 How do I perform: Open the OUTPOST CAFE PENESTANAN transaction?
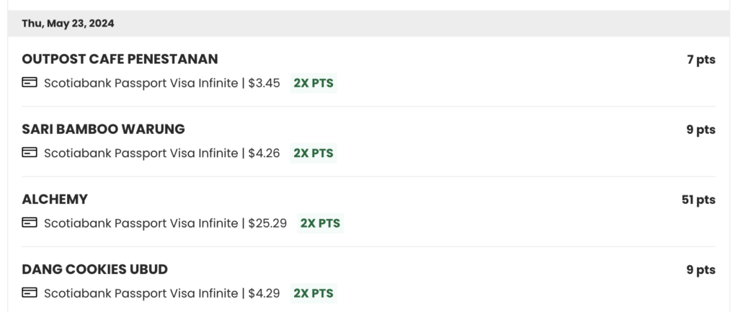pos(120,59)
